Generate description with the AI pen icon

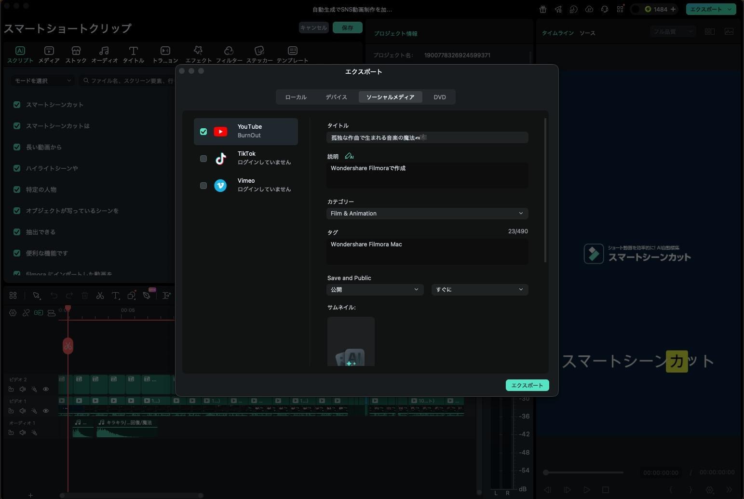pos(349,156)
